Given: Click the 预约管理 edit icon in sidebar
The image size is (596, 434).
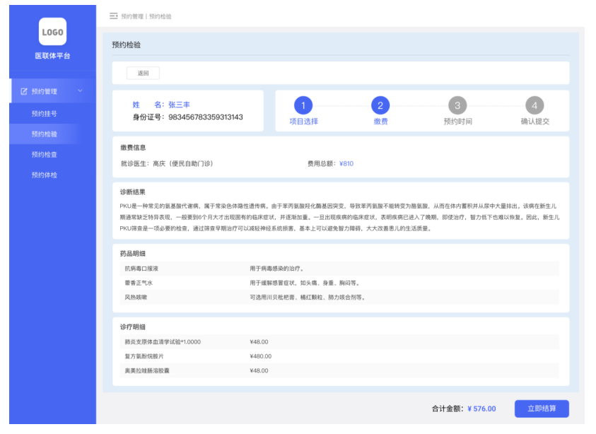Looking at the screenshot, I should (x=24, y=91).
